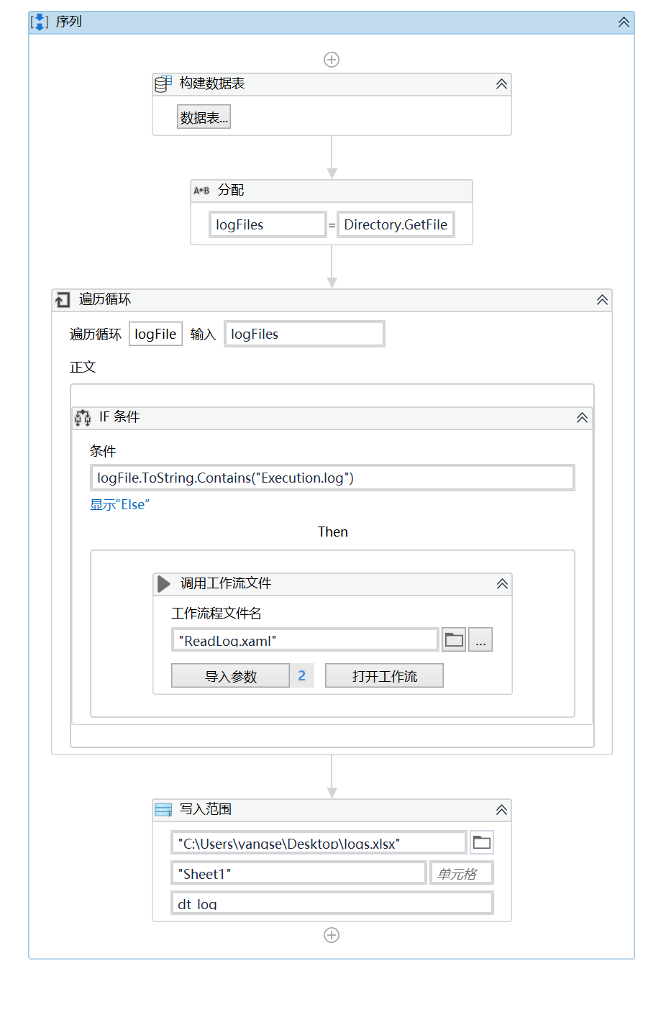This screenshot has width=666, height=1030.
Task: Edit the dt_log data table field
Action: pyautogui.click(x=332, y=903)
